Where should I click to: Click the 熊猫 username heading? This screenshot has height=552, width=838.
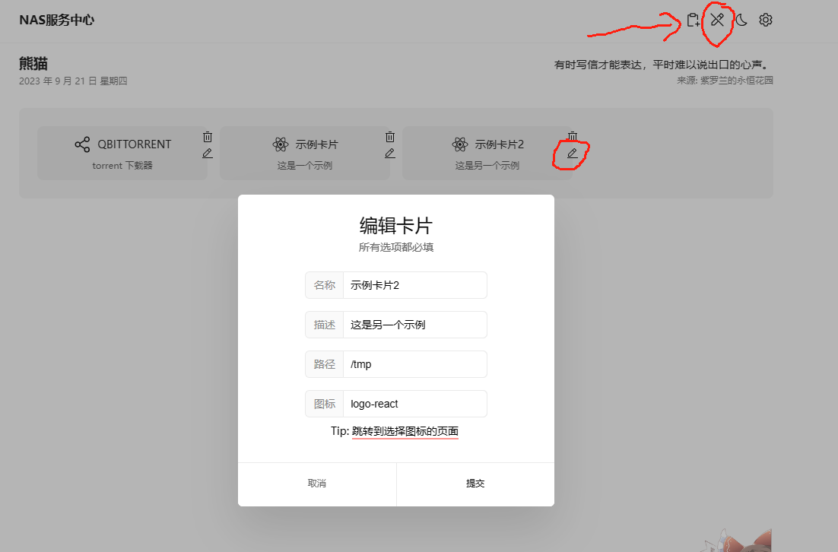(33, 64)
